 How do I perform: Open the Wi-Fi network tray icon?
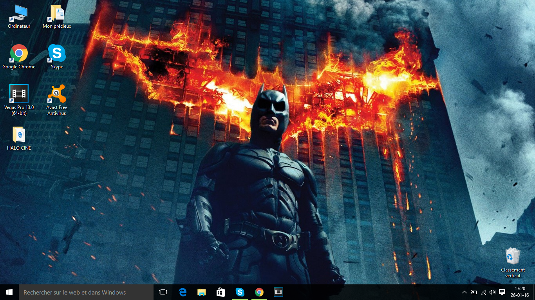click(x=484, y=292)
